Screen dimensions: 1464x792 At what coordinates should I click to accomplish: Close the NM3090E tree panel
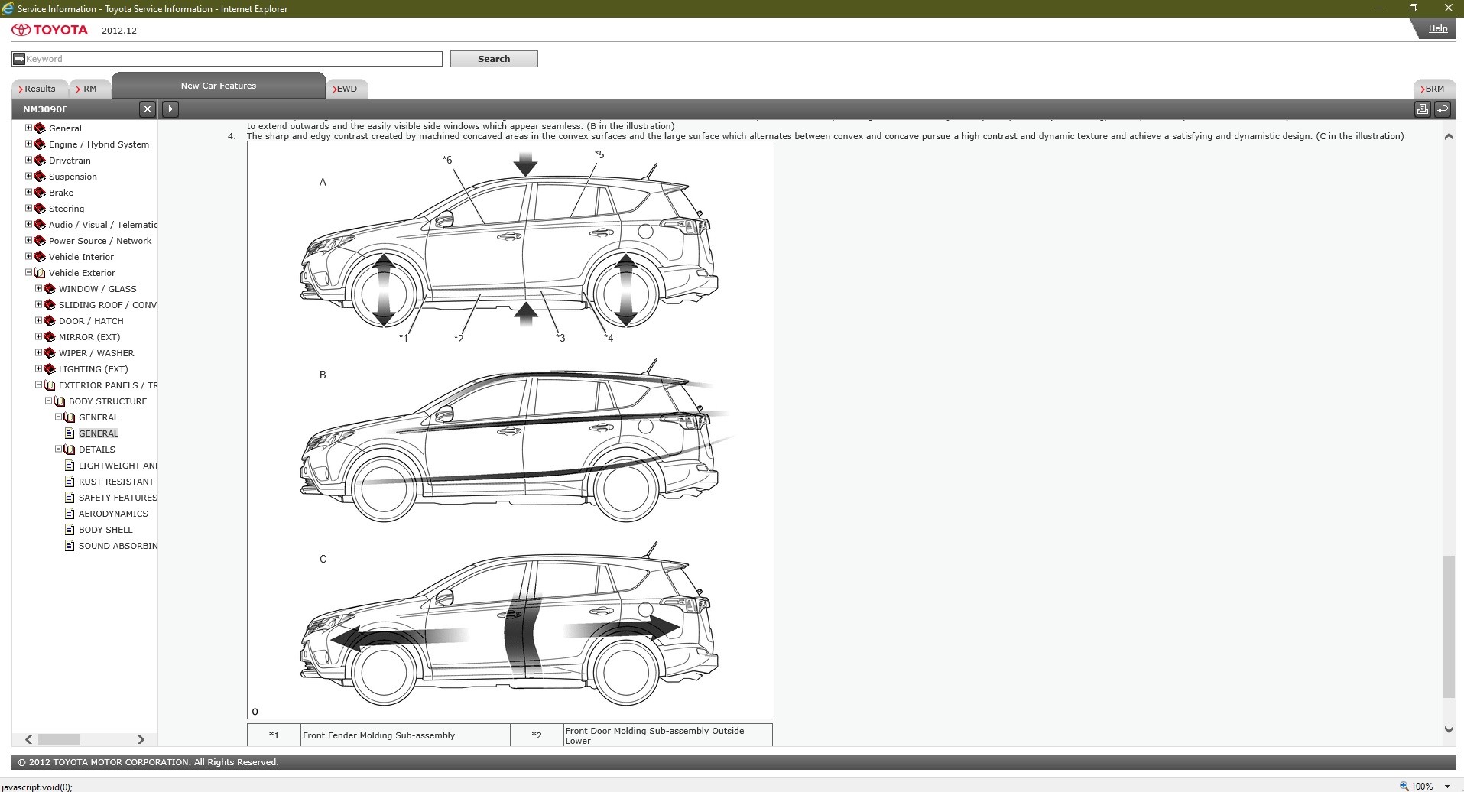148,109
